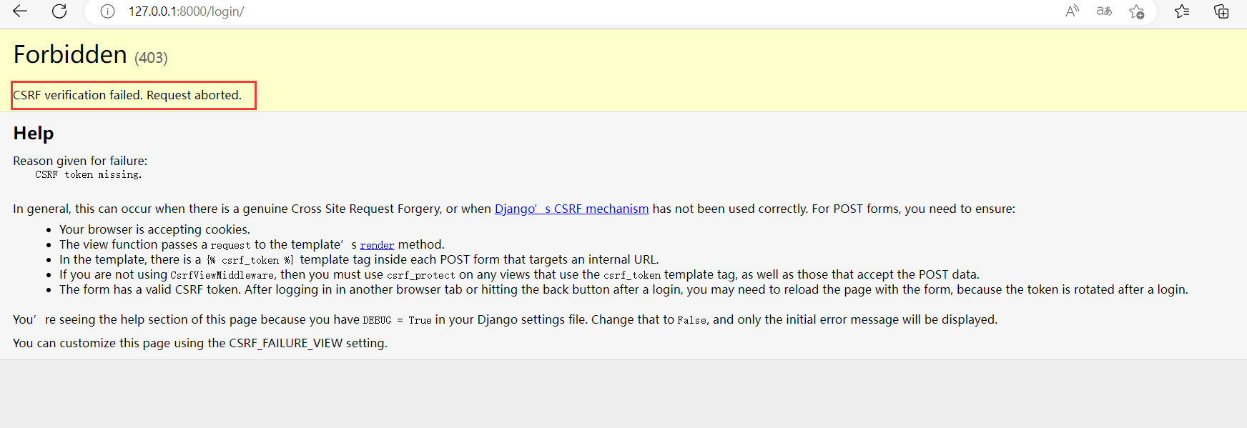
Task: Go back to the previous page
Action: 20,11
